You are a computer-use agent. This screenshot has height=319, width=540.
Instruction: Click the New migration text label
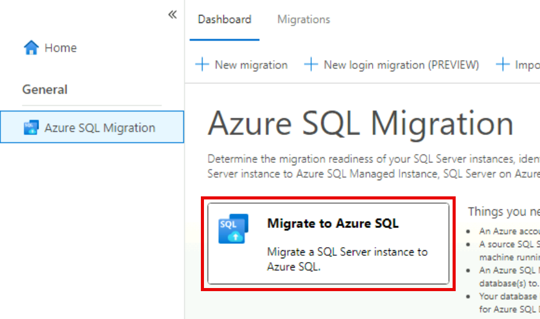[x=251, y=64]
